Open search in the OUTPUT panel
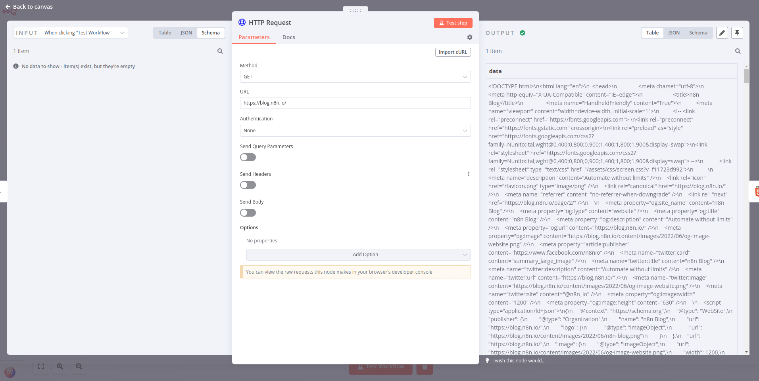Image resolution: width=759 pixels, height=381 pixels. (737, 51)
